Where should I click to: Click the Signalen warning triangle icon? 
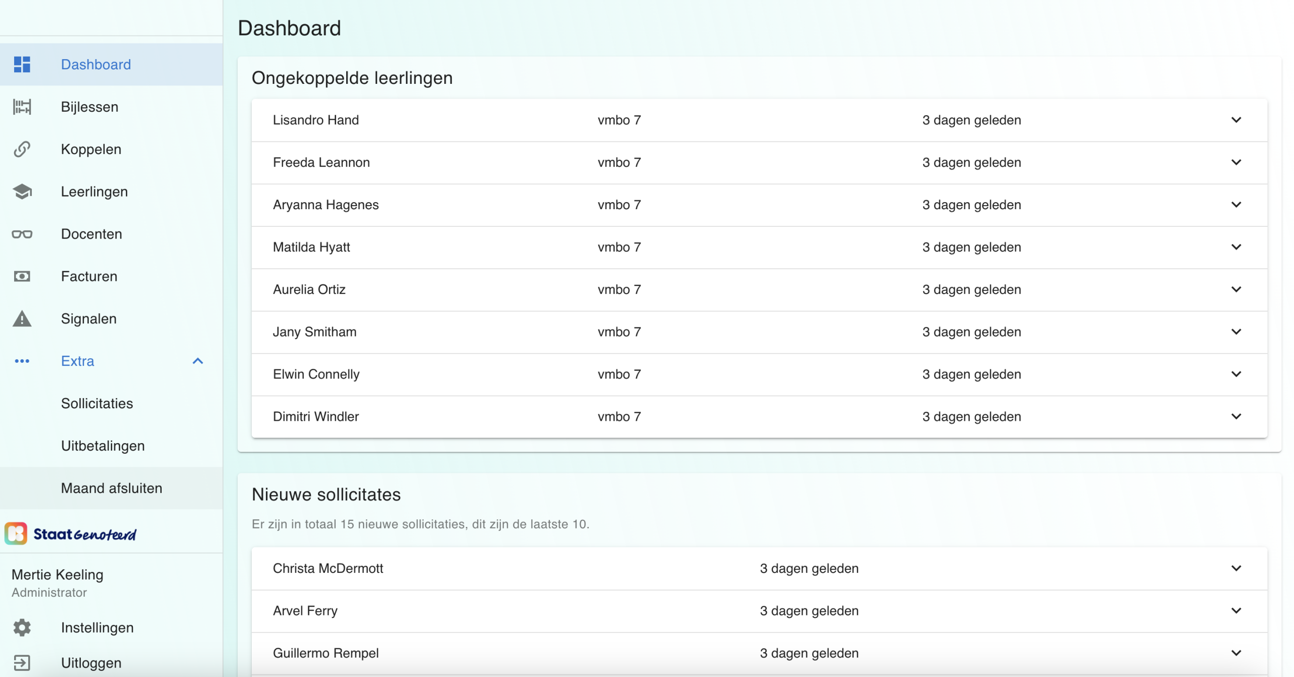click(x=22, y=319)
